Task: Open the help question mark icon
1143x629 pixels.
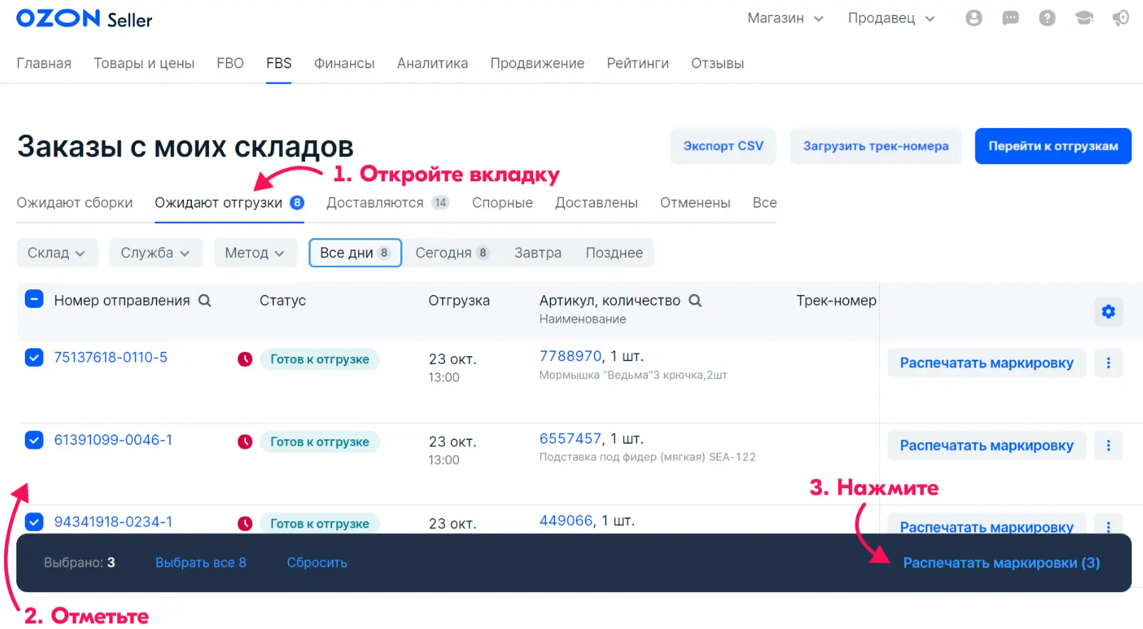Action: pyautogui.click(x=1047, y=18)
